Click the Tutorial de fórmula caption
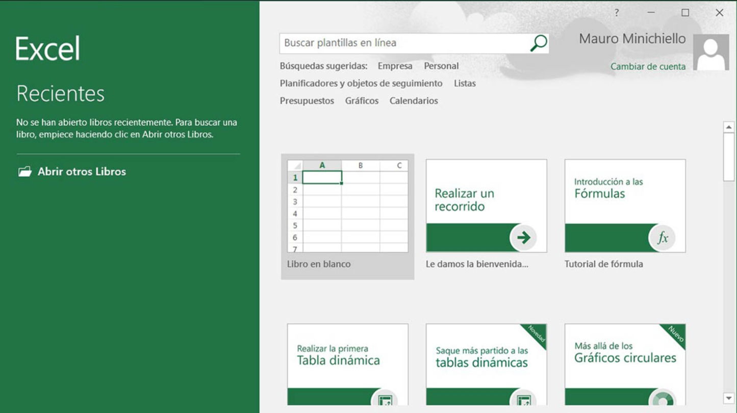This screenshot has width=737, height=413. click(x=603, y=264)
